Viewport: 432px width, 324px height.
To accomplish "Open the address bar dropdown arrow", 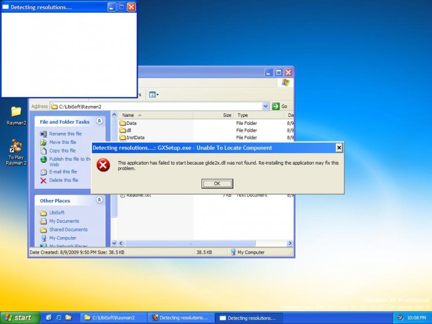I will pyautogui.click(x=266, y=106).
